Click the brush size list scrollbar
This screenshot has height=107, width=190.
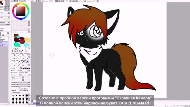tap(29, 100)
